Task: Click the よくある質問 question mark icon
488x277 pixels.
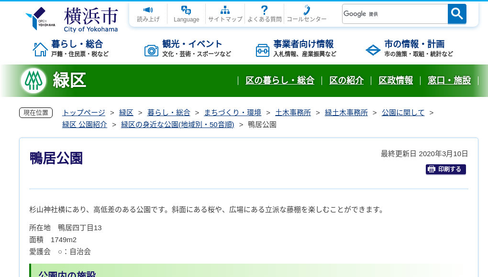Action: pyautogui.click(x=264, y=9)
